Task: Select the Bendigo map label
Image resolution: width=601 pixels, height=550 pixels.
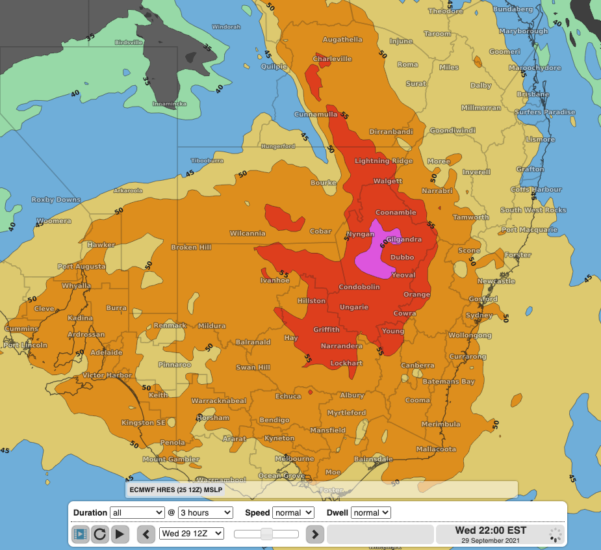Action: point(274,420)
